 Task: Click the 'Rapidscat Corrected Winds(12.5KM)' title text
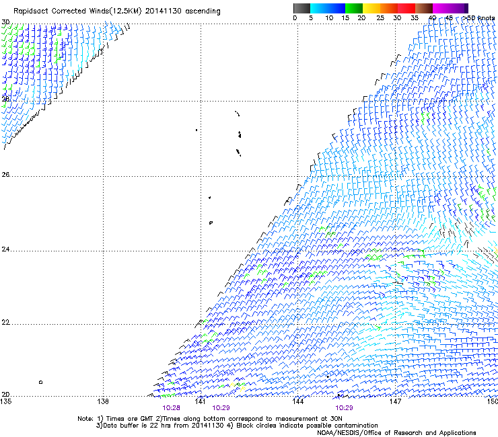pos(77,11)
